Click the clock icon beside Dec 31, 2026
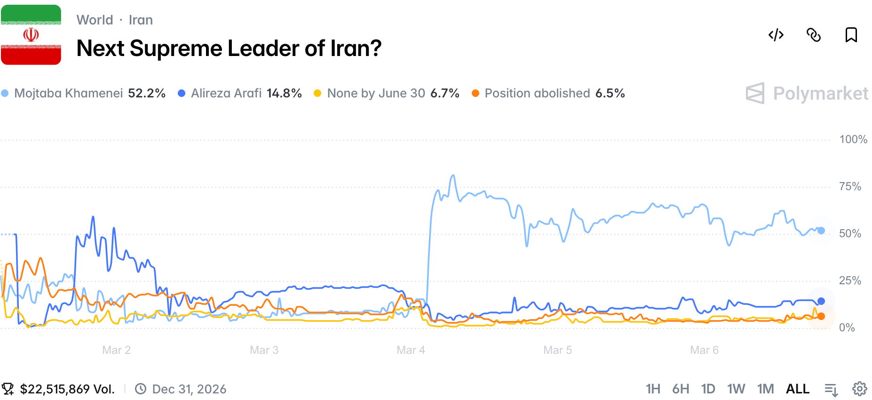The height and width of the screenshot is (400, 872). (x=141, y=389)
